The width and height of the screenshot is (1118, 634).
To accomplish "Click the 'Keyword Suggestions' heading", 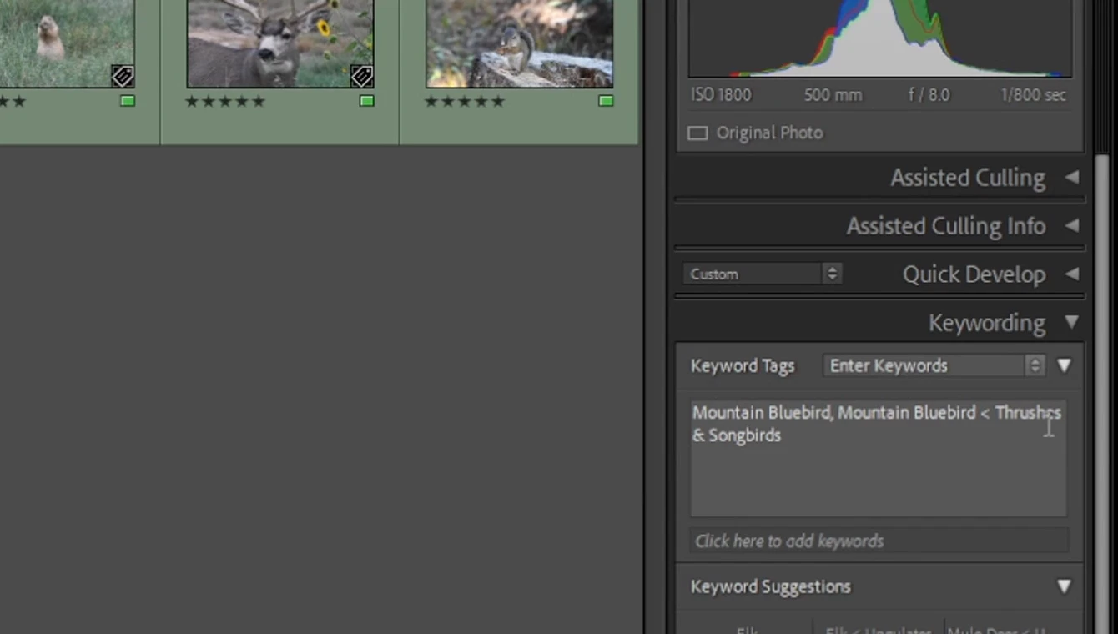I will tap(771, 586).
